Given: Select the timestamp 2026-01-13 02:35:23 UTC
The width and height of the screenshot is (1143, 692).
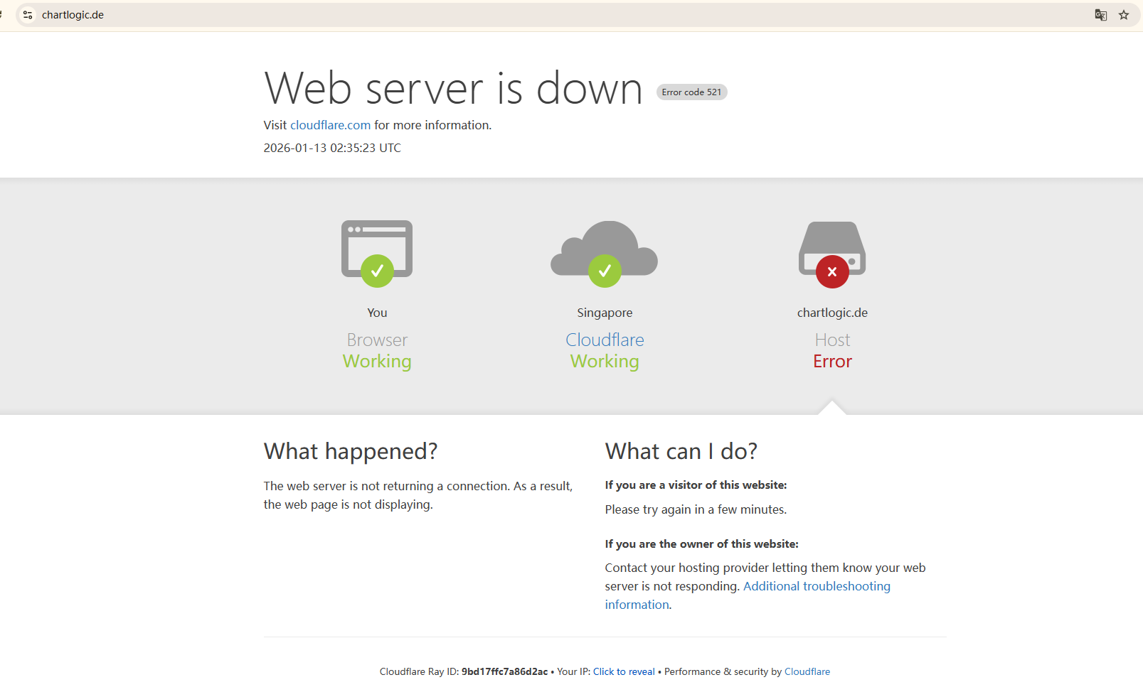Looking at the screenshot, I should (x=332, y=148).
